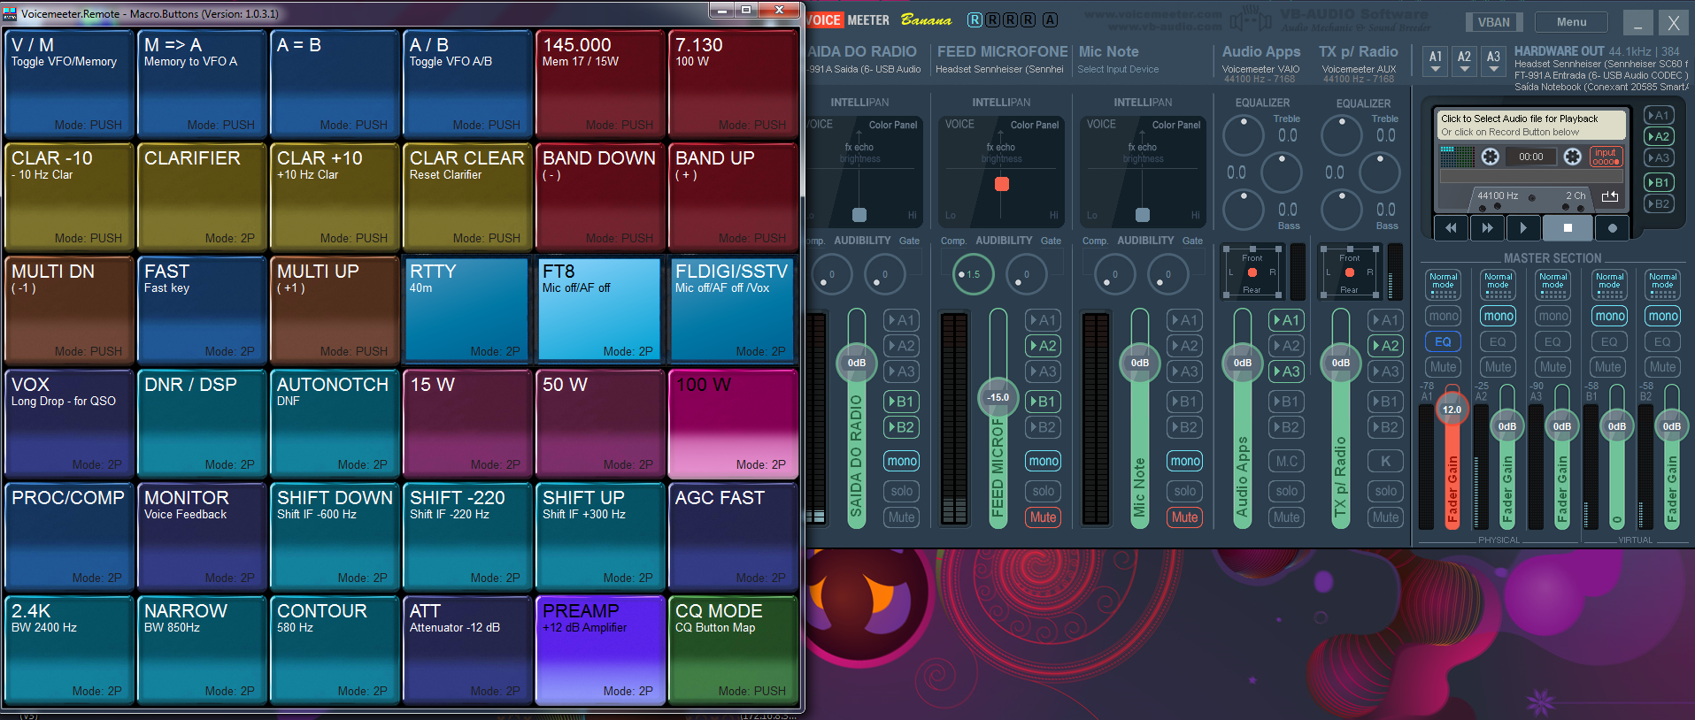Click the Front/Rear panner on Audio Apps strip
Viewport: 1695px width, 720px height.
click(1252, 272)
